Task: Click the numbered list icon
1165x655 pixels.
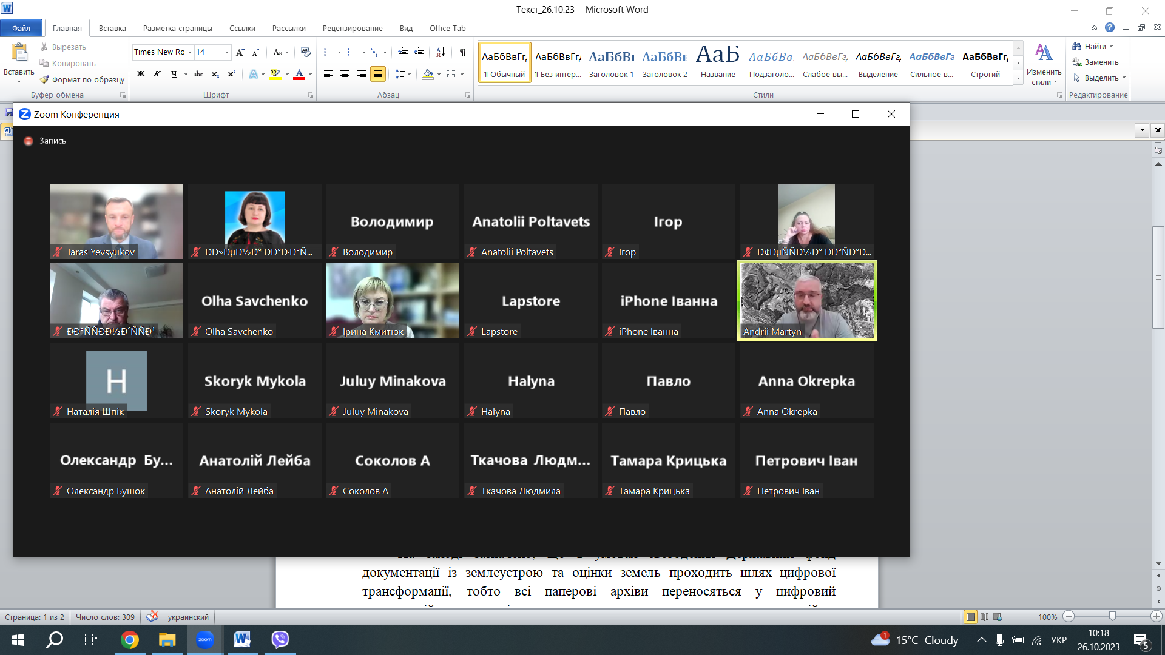Action: [352, 52]
